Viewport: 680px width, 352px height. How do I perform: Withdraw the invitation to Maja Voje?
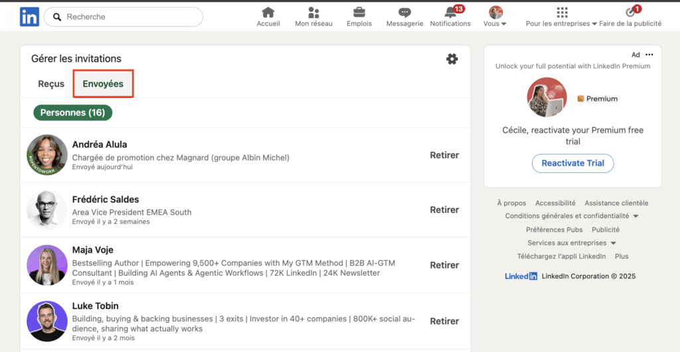coord(444,265)
